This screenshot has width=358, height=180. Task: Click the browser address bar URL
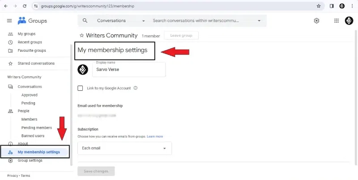point(88,6)
